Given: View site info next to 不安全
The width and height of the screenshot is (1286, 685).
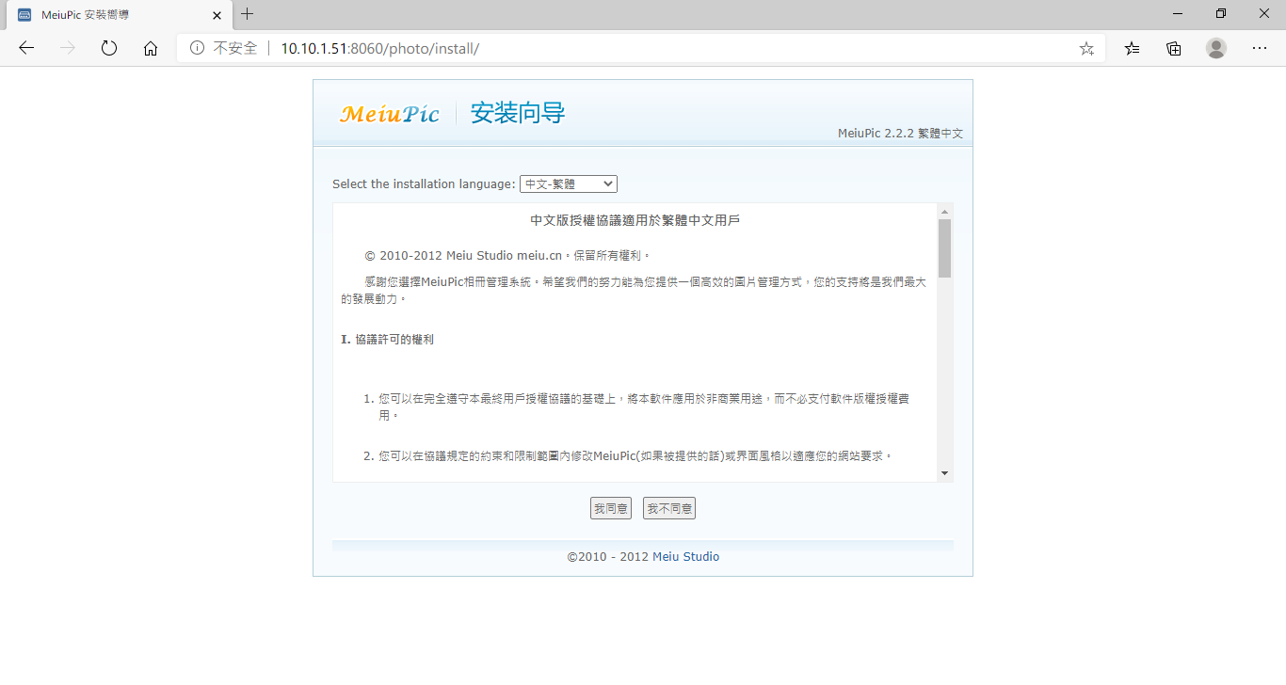Looking at the screenshot, I should click(x=197, y=48).
